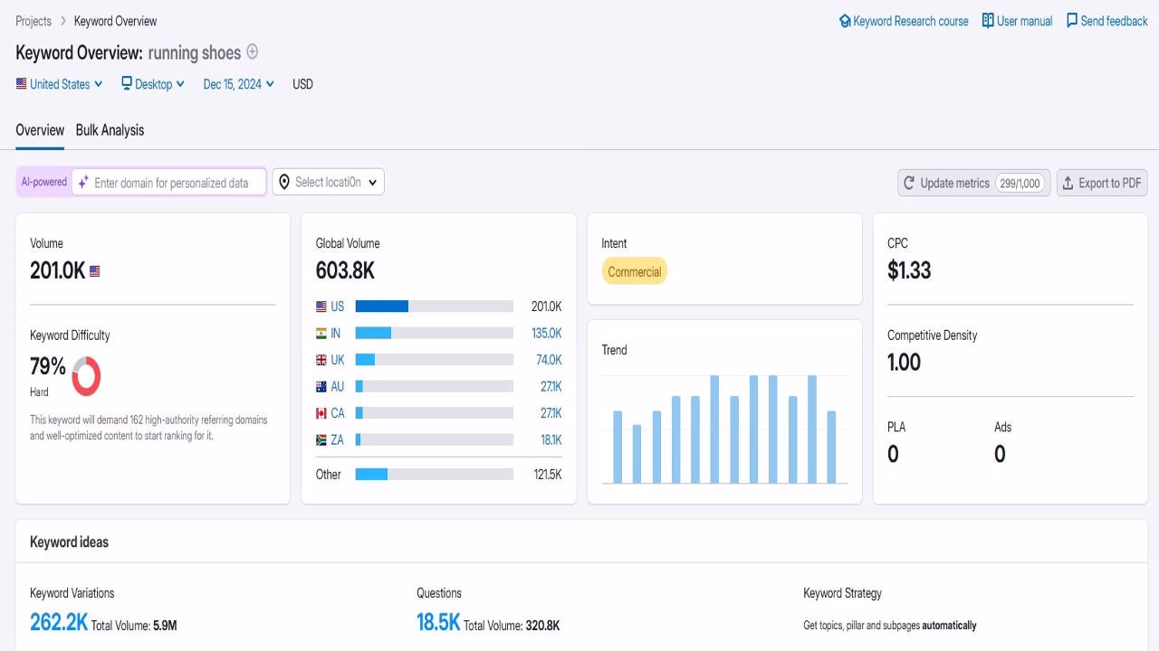The width and height of the screenshot is (1159, 651).
Task: Click the US flag next to Volume 201.0K
Action: [x=94, y=270]
